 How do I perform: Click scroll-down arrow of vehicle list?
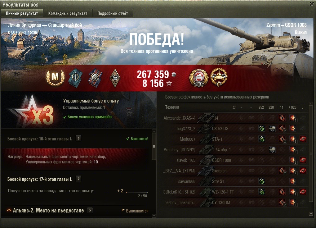[311, 213]
